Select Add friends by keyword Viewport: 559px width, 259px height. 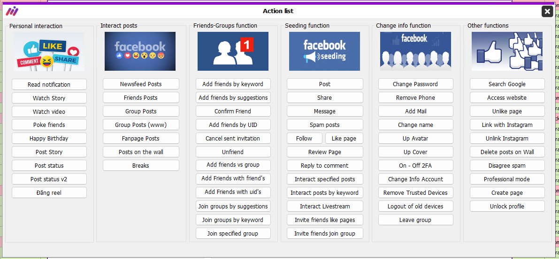(x=233, y=84)
